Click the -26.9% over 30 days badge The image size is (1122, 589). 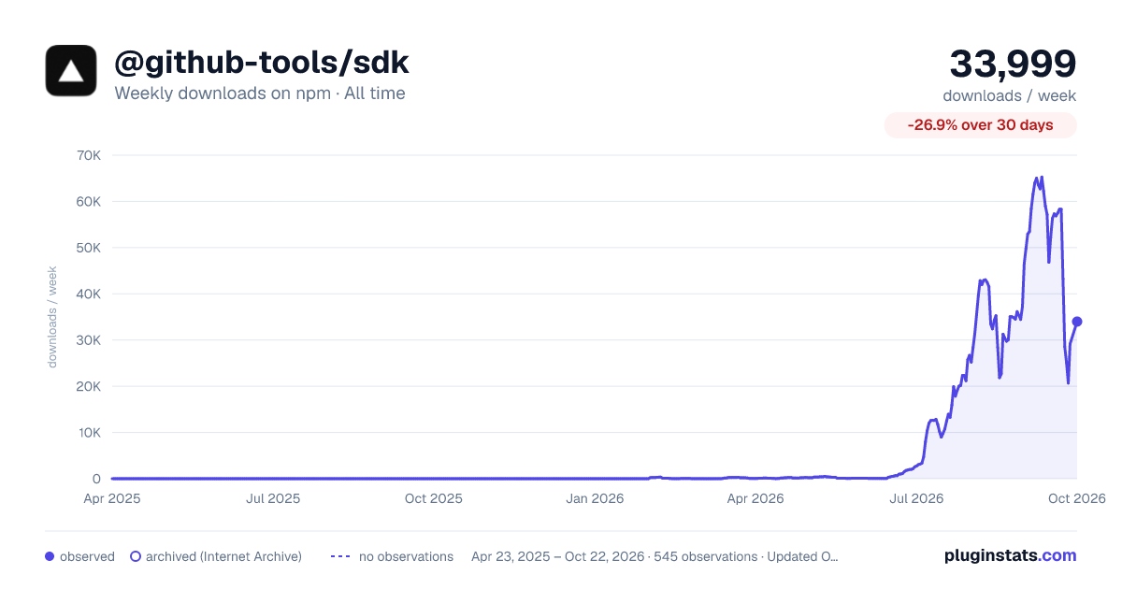point(981,125)
